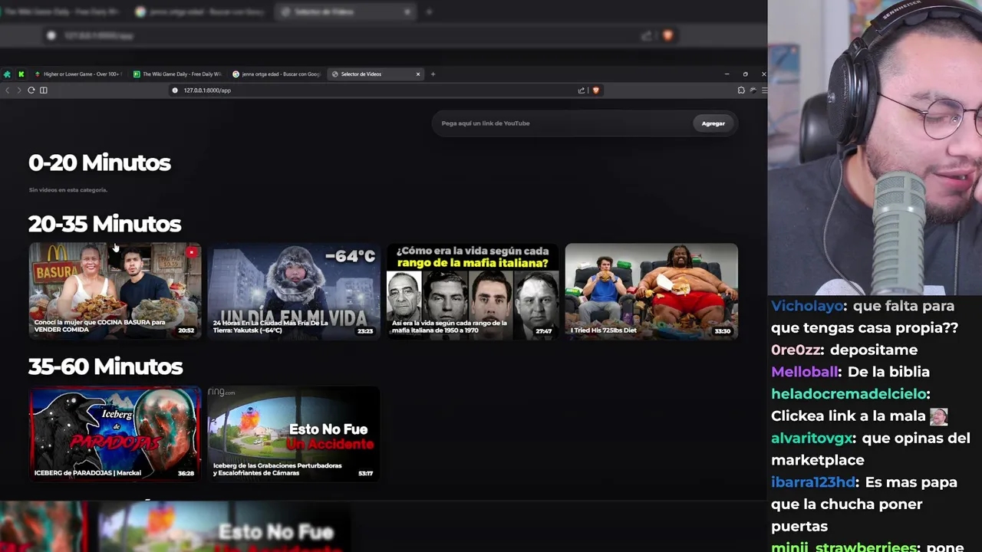Toggle the browser sidebar panel icon
The width and height of the screenshot is (982, 552).
click(44, 90)
